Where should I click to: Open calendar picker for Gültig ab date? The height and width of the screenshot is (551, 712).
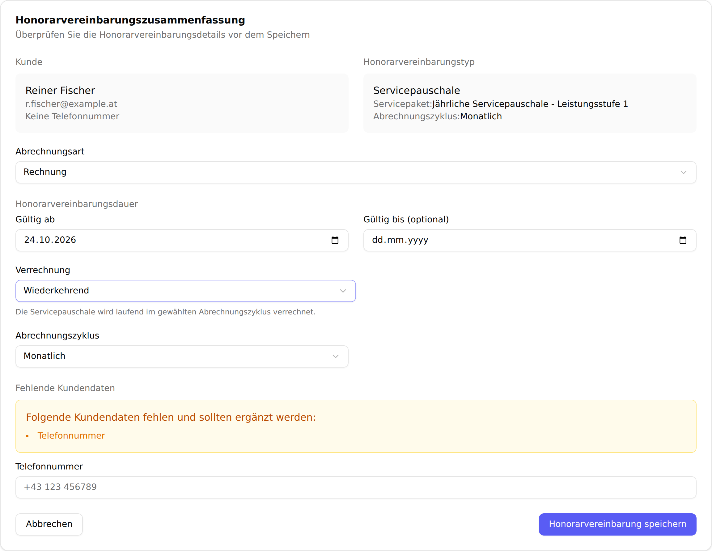(x=335, y=240)
